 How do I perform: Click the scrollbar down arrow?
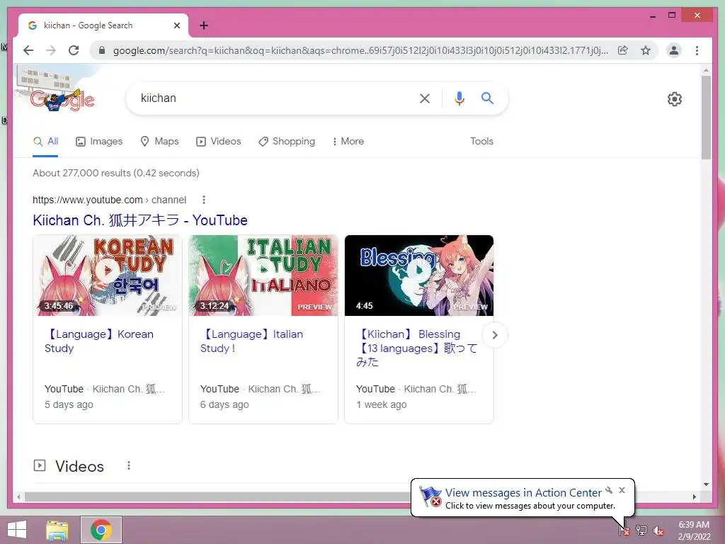(x=706, y=484)
